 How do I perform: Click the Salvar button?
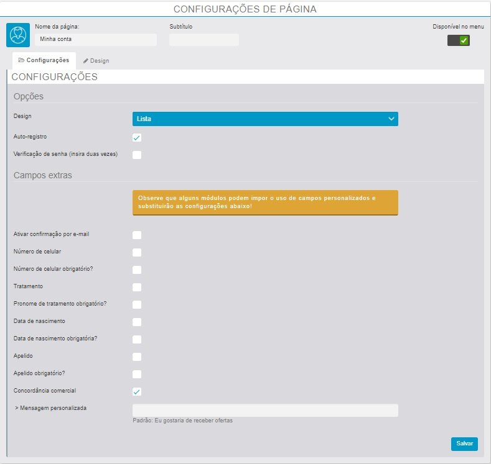point(464,444)
